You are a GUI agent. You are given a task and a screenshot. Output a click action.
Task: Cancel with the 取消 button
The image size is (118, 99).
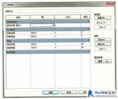pos(69,92)
